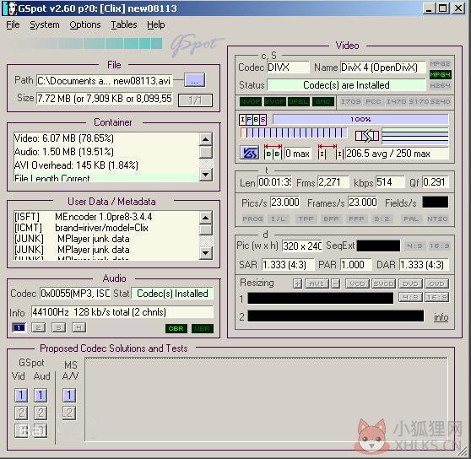Viewport: 471px width, 459px height.
Task: Click the BFF field order indicator
Action: tap(331, 219)
